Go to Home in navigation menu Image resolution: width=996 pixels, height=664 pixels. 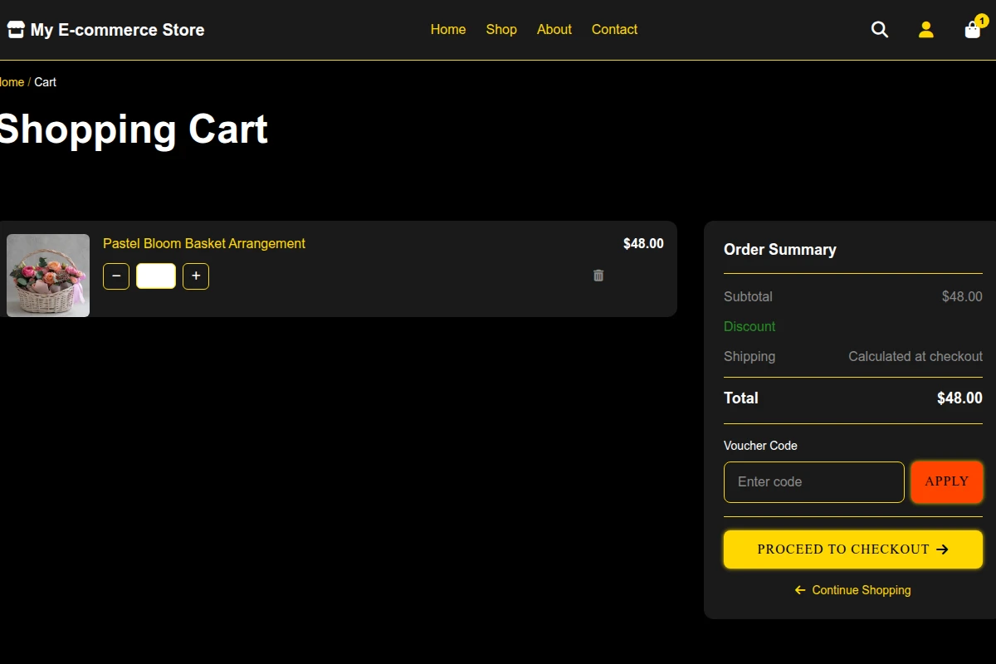pos(448,30)
